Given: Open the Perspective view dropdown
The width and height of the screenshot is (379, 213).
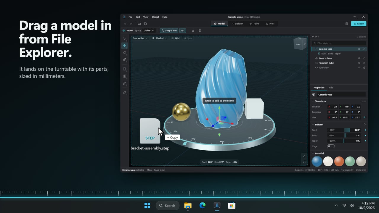Looking at the screenshot, I should pyautogui.click(x=140, y=38).
